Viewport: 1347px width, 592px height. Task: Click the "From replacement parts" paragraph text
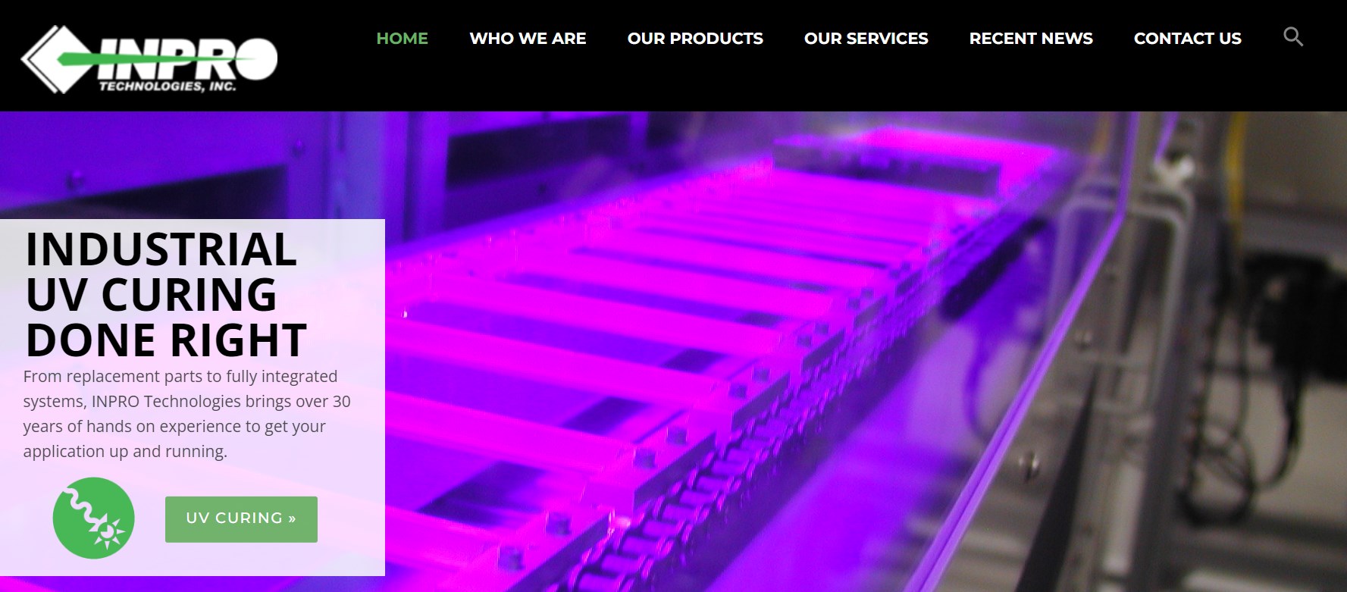click(x=186, y=414)
